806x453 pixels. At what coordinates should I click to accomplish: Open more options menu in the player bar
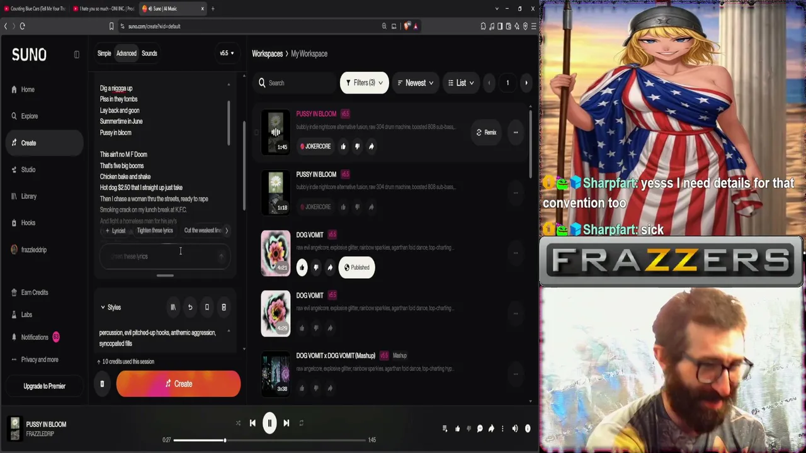click(x=502, y=428)
